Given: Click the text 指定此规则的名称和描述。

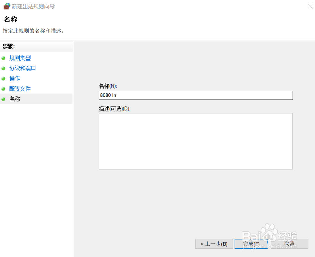Looking at the screenshot, I should click(x=33, y=31).
